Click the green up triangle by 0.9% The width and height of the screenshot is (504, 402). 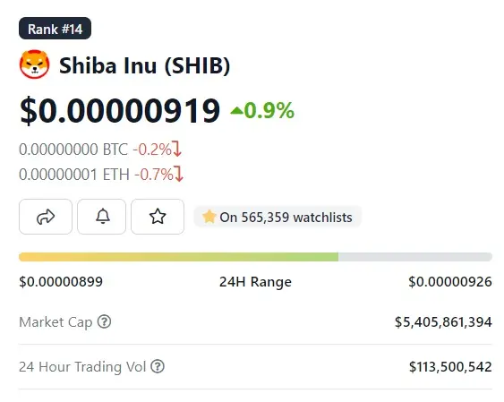pyautogui.click(x=236, y=111)
